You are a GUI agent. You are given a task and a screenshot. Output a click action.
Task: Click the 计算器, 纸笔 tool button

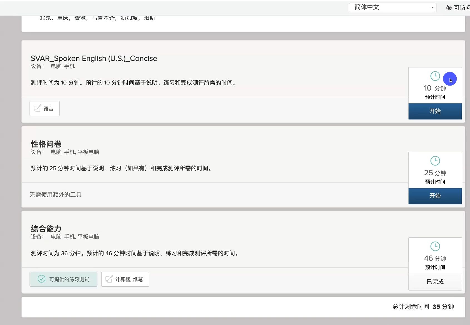click(x=125, y=279)
